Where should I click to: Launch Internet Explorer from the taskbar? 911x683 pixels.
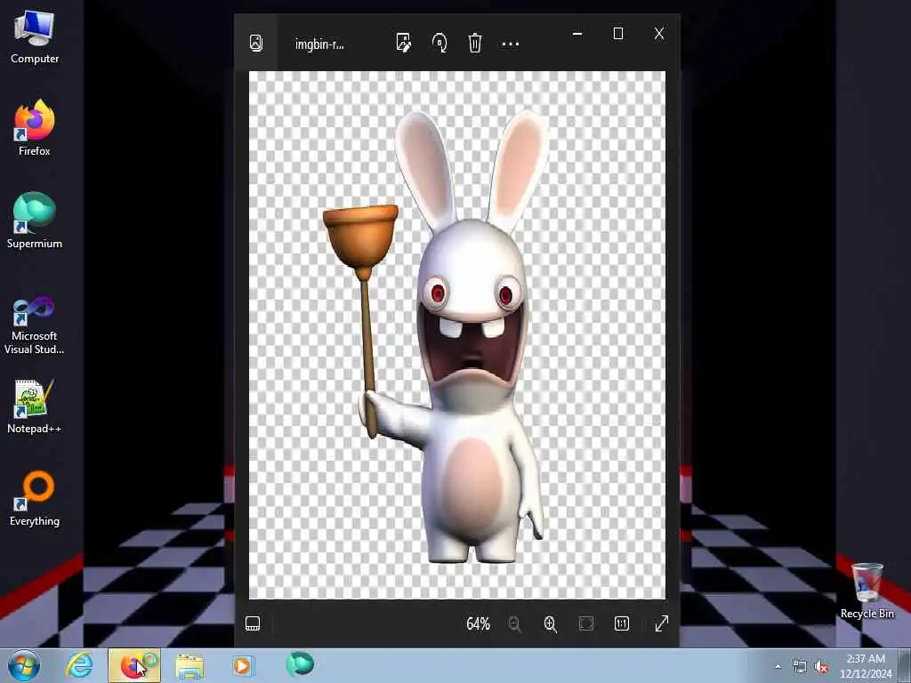point(79,665)
